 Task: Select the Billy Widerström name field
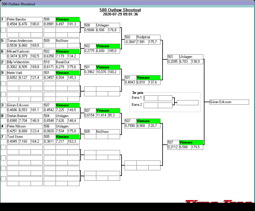pyautogui.click(x=25, y=62)
